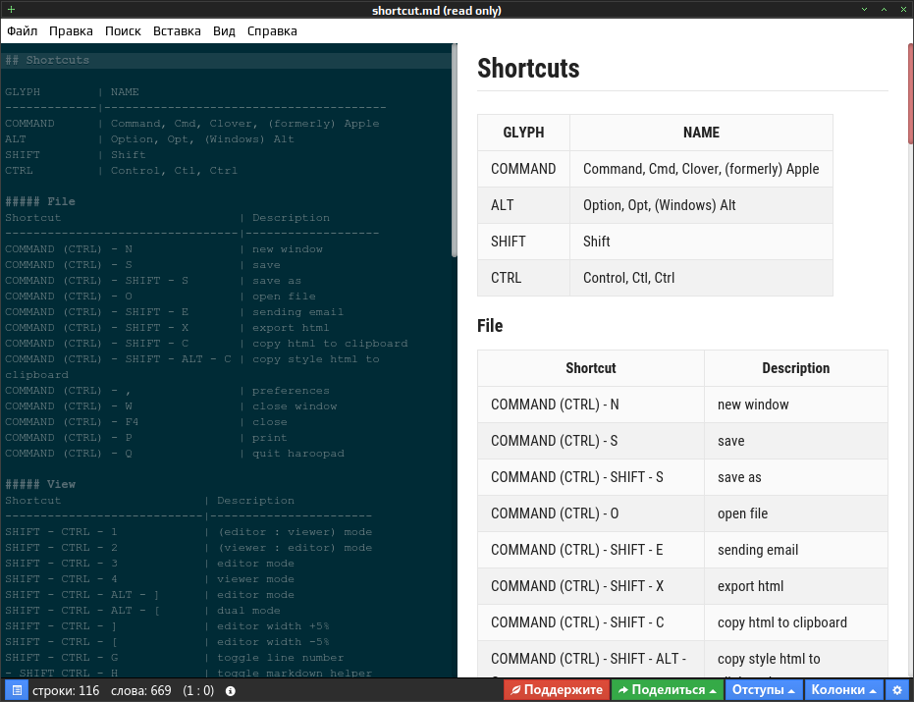Toggle the document outline icon in status bar

(x=17, y=690)
